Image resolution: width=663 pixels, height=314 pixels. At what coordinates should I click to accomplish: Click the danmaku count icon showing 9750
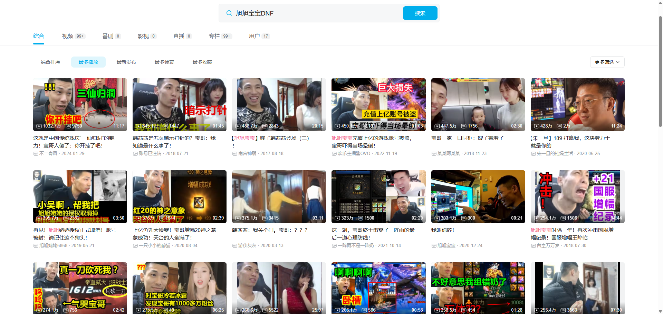point(68,126)
